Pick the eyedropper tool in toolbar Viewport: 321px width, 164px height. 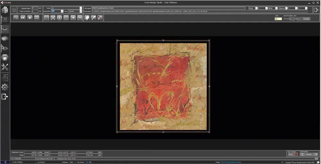[x=93, y=18]
